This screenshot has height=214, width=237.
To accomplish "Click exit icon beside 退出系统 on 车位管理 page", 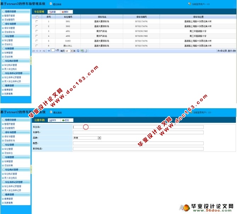I will click(51, 4).
